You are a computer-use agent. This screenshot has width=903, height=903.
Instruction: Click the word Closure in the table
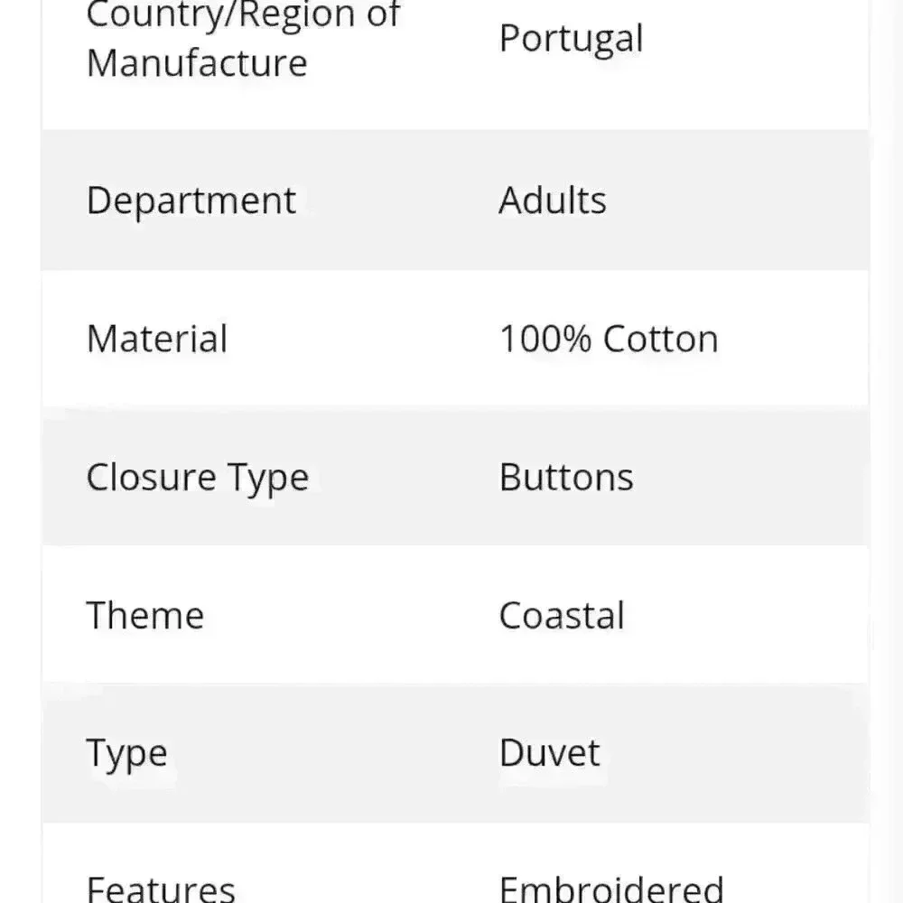coord(151,477)
